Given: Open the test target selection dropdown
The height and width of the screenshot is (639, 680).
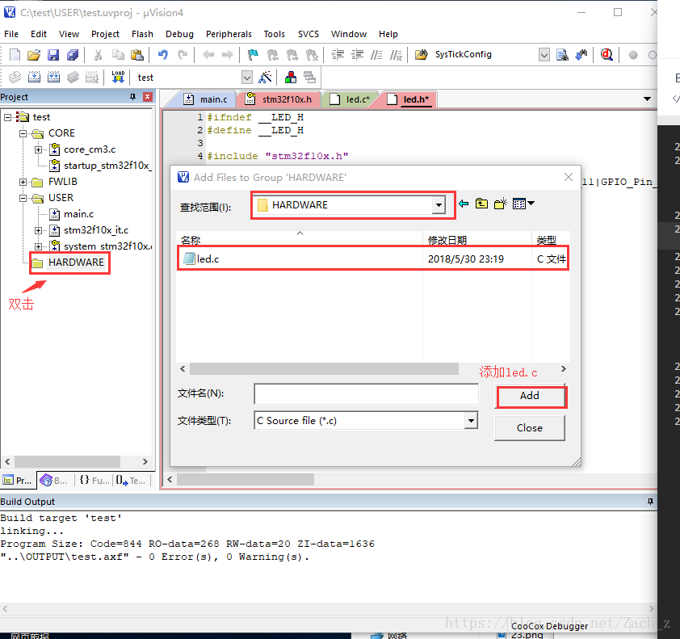Looking at the screenshot, I should (x=247, y=78).
